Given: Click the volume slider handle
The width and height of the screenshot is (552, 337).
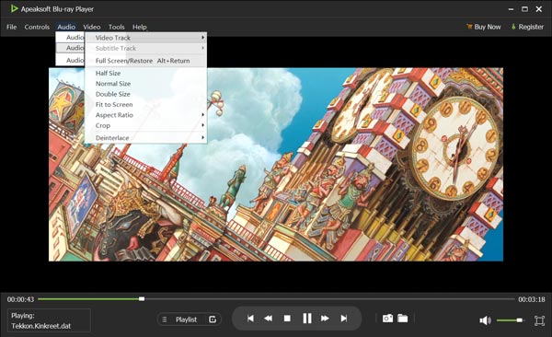Looking at the screenshot, I should [x=520, y=320].
